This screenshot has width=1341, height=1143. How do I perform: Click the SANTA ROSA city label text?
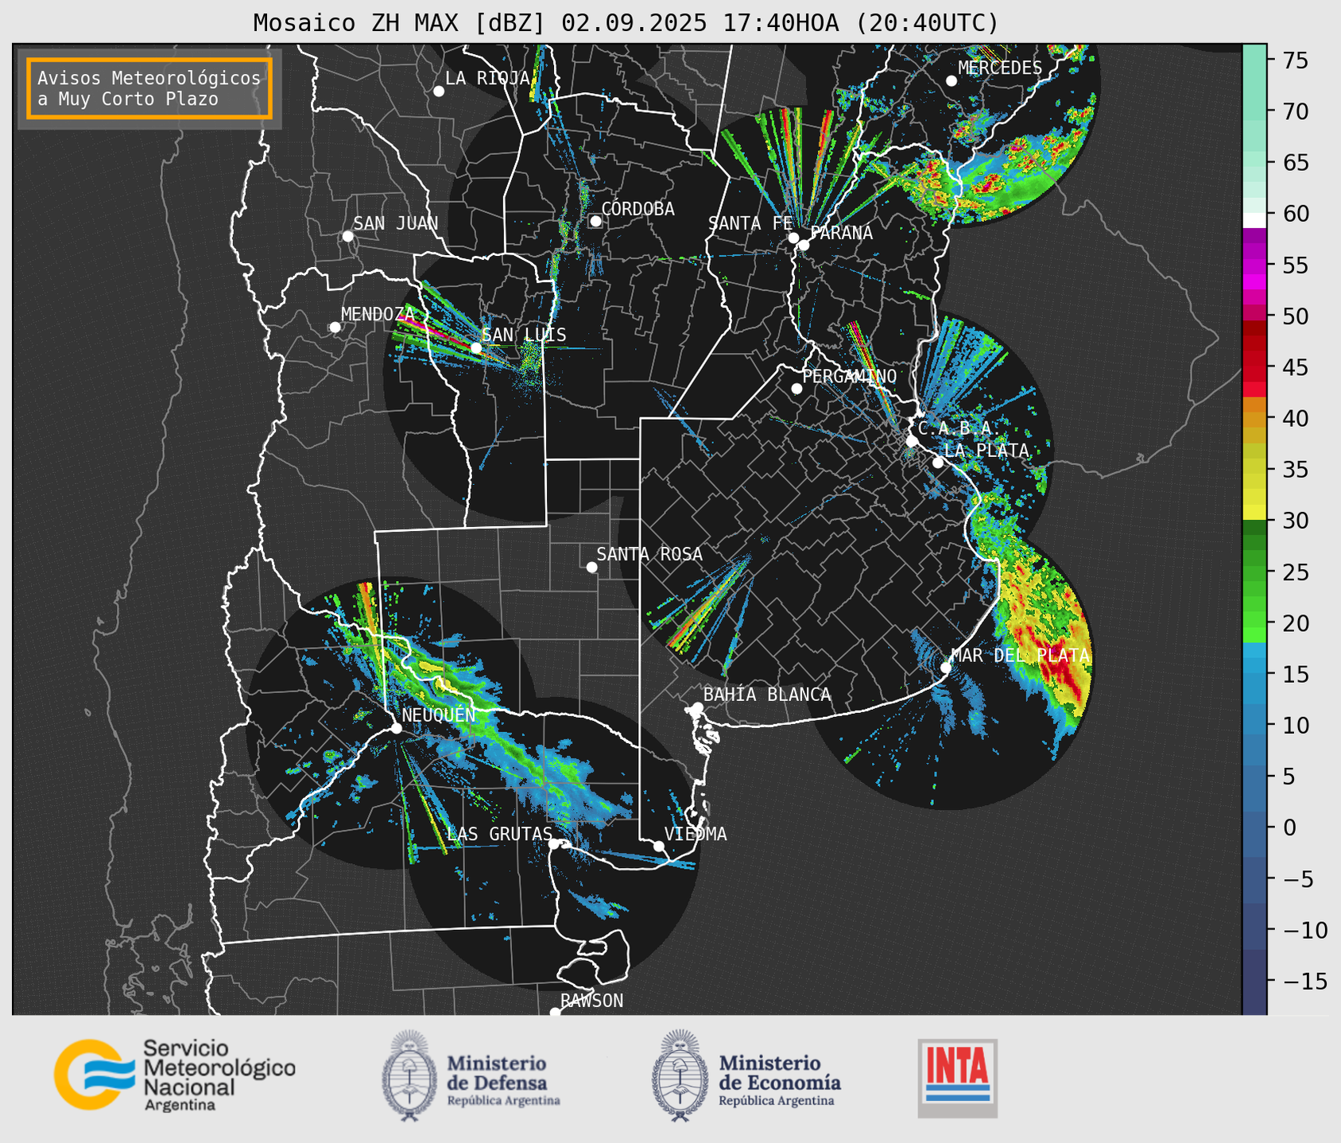click(x=649, y=554)
